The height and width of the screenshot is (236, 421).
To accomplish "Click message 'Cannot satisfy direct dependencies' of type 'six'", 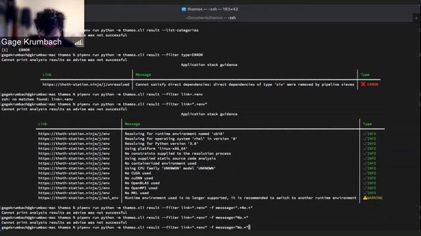I will click(245, 85).
